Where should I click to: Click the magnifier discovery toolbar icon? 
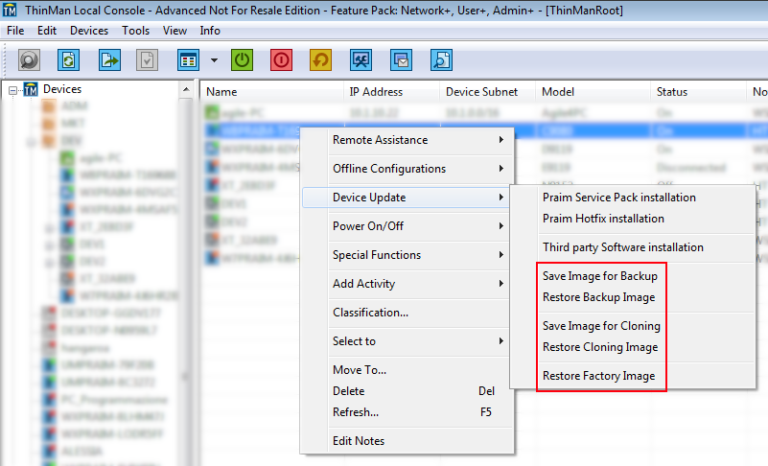[30, 60]
